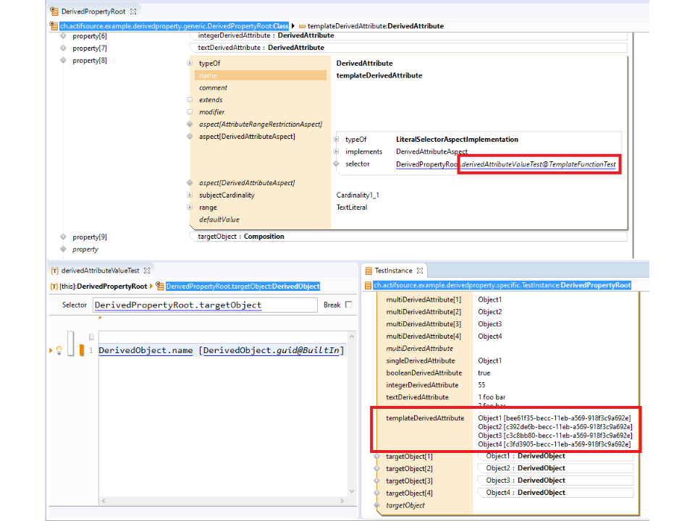Expand the subjectCardinality row
This screenshot has width=695, height=521.
click(190, 195)
